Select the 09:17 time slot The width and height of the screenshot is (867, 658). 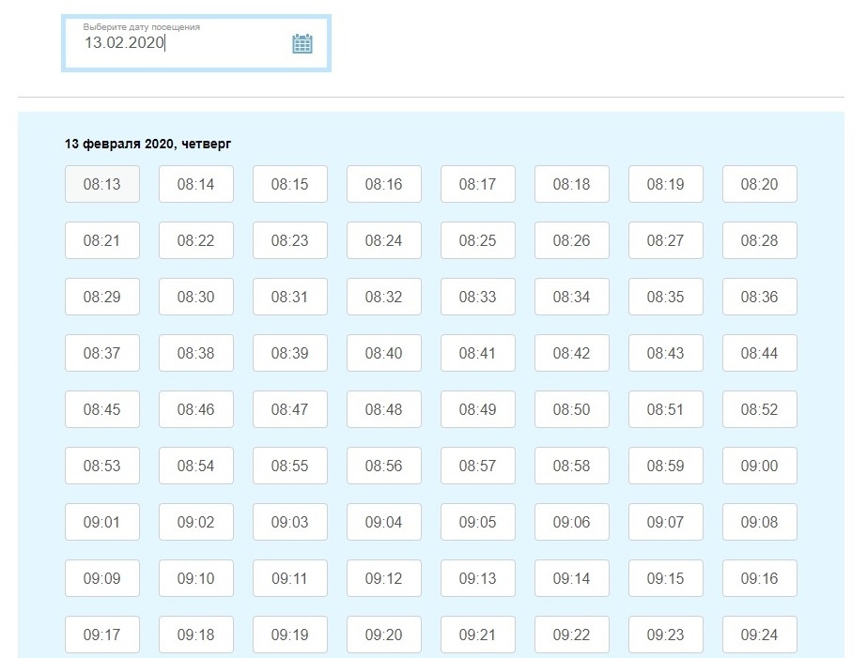coord(102,635)
